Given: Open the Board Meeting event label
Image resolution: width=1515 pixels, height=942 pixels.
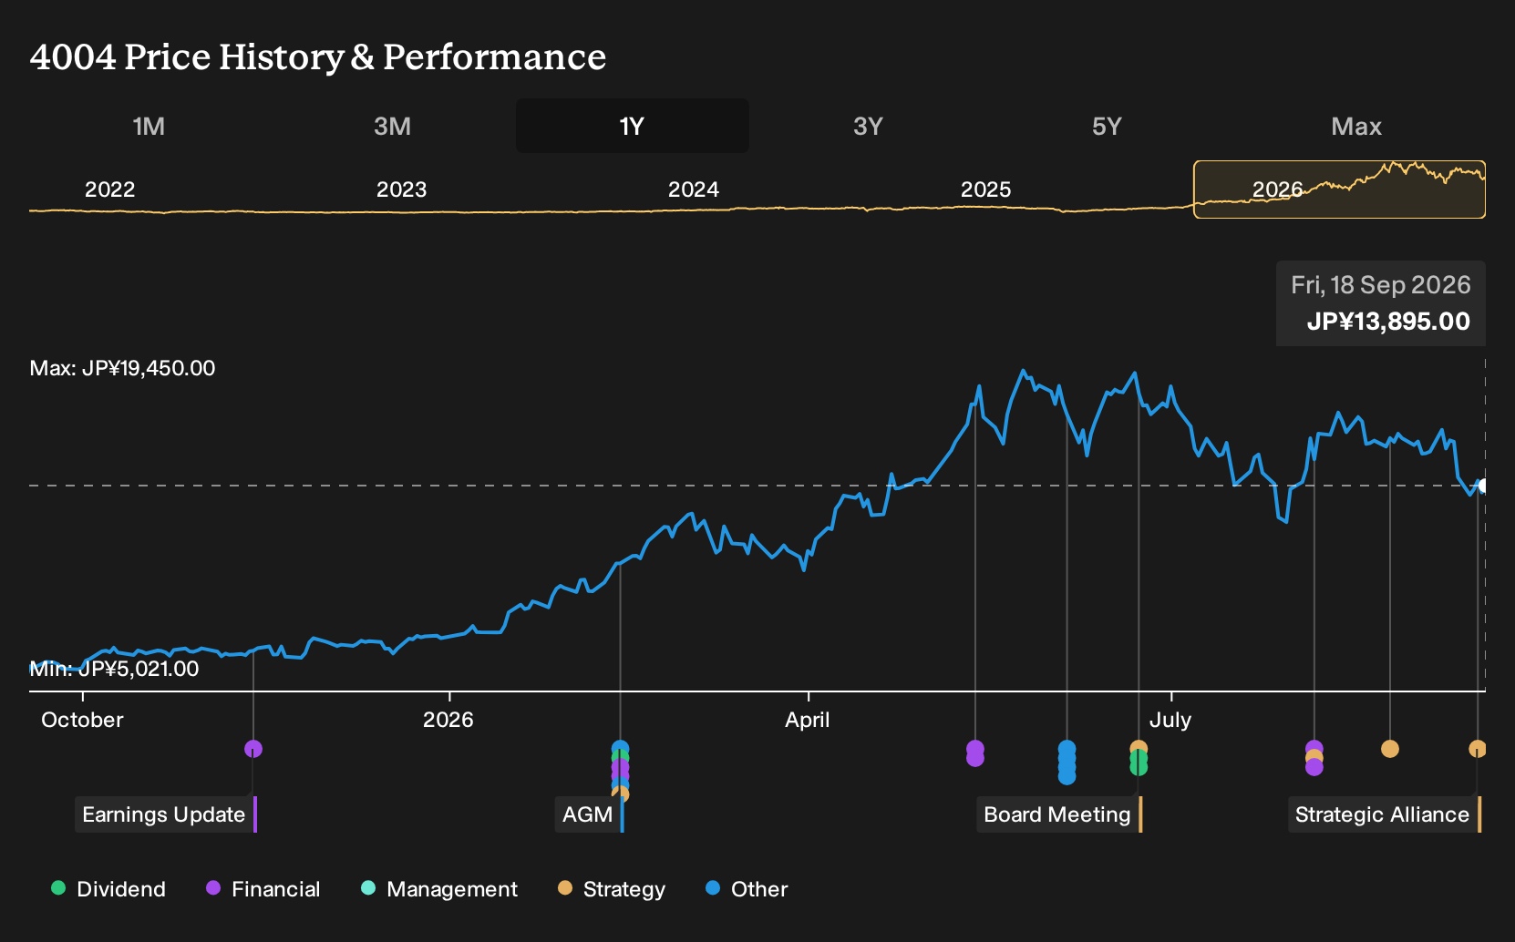Looking at the screenshot, I should (x=1059, y=814).
